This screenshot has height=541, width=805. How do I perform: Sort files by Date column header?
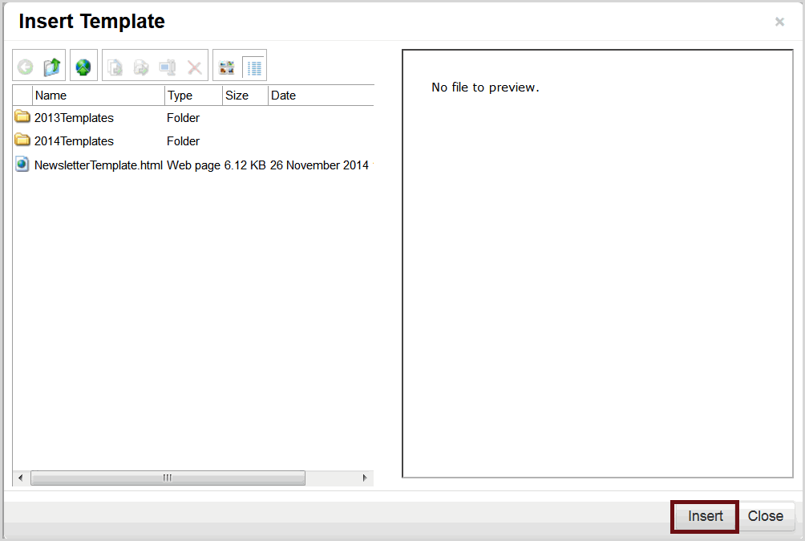pos(319,96)
